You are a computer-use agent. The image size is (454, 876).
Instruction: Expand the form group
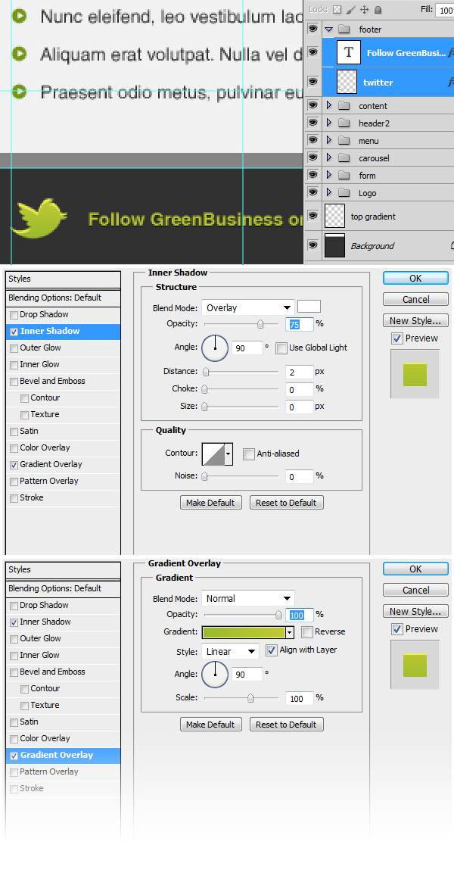click(x=329, y=175)
